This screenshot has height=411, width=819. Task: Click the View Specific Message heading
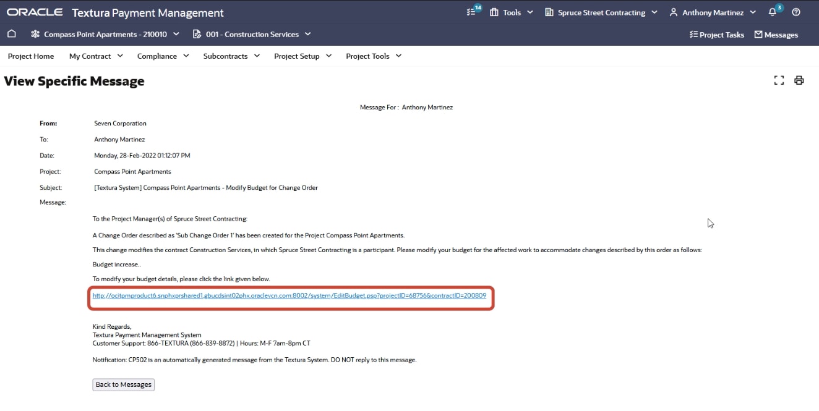[x=74, y=81]
